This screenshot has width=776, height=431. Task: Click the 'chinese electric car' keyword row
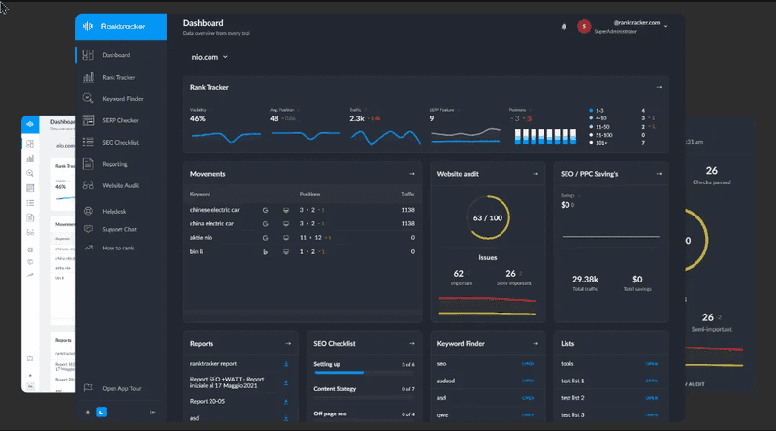click(303, 210)
